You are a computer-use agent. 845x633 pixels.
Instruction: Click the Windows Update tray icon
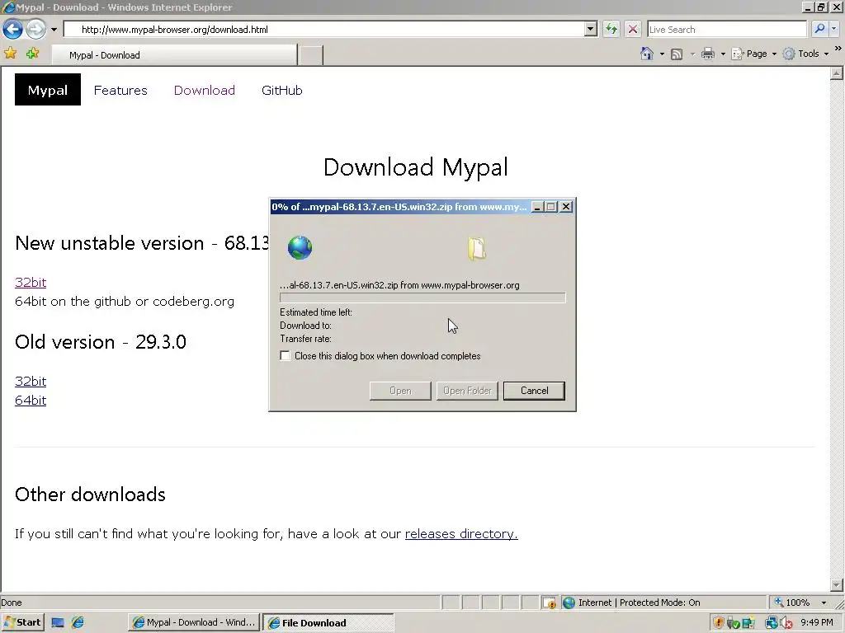pos(748,623)
